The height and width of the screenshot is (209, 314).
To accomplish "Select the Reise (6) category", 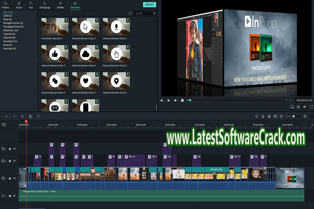I will (x=7, y=20).
